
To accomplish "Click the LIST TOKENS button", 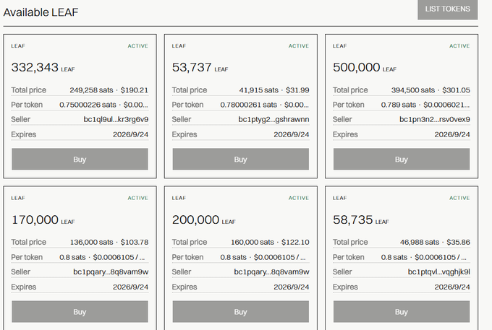I will [447, 9].
